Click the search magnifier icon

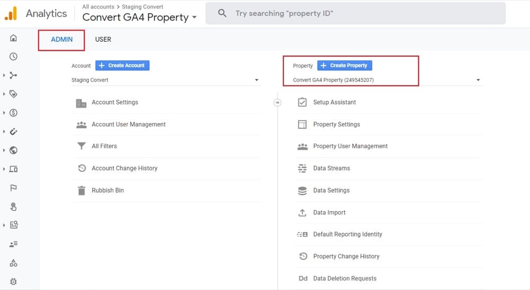(x=222, y=13)
